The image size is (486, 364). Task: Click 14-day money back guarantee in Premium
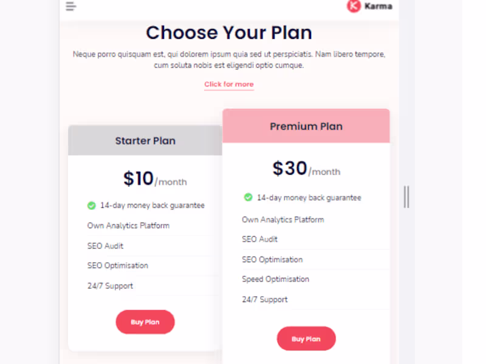click(x=309, y=198)
